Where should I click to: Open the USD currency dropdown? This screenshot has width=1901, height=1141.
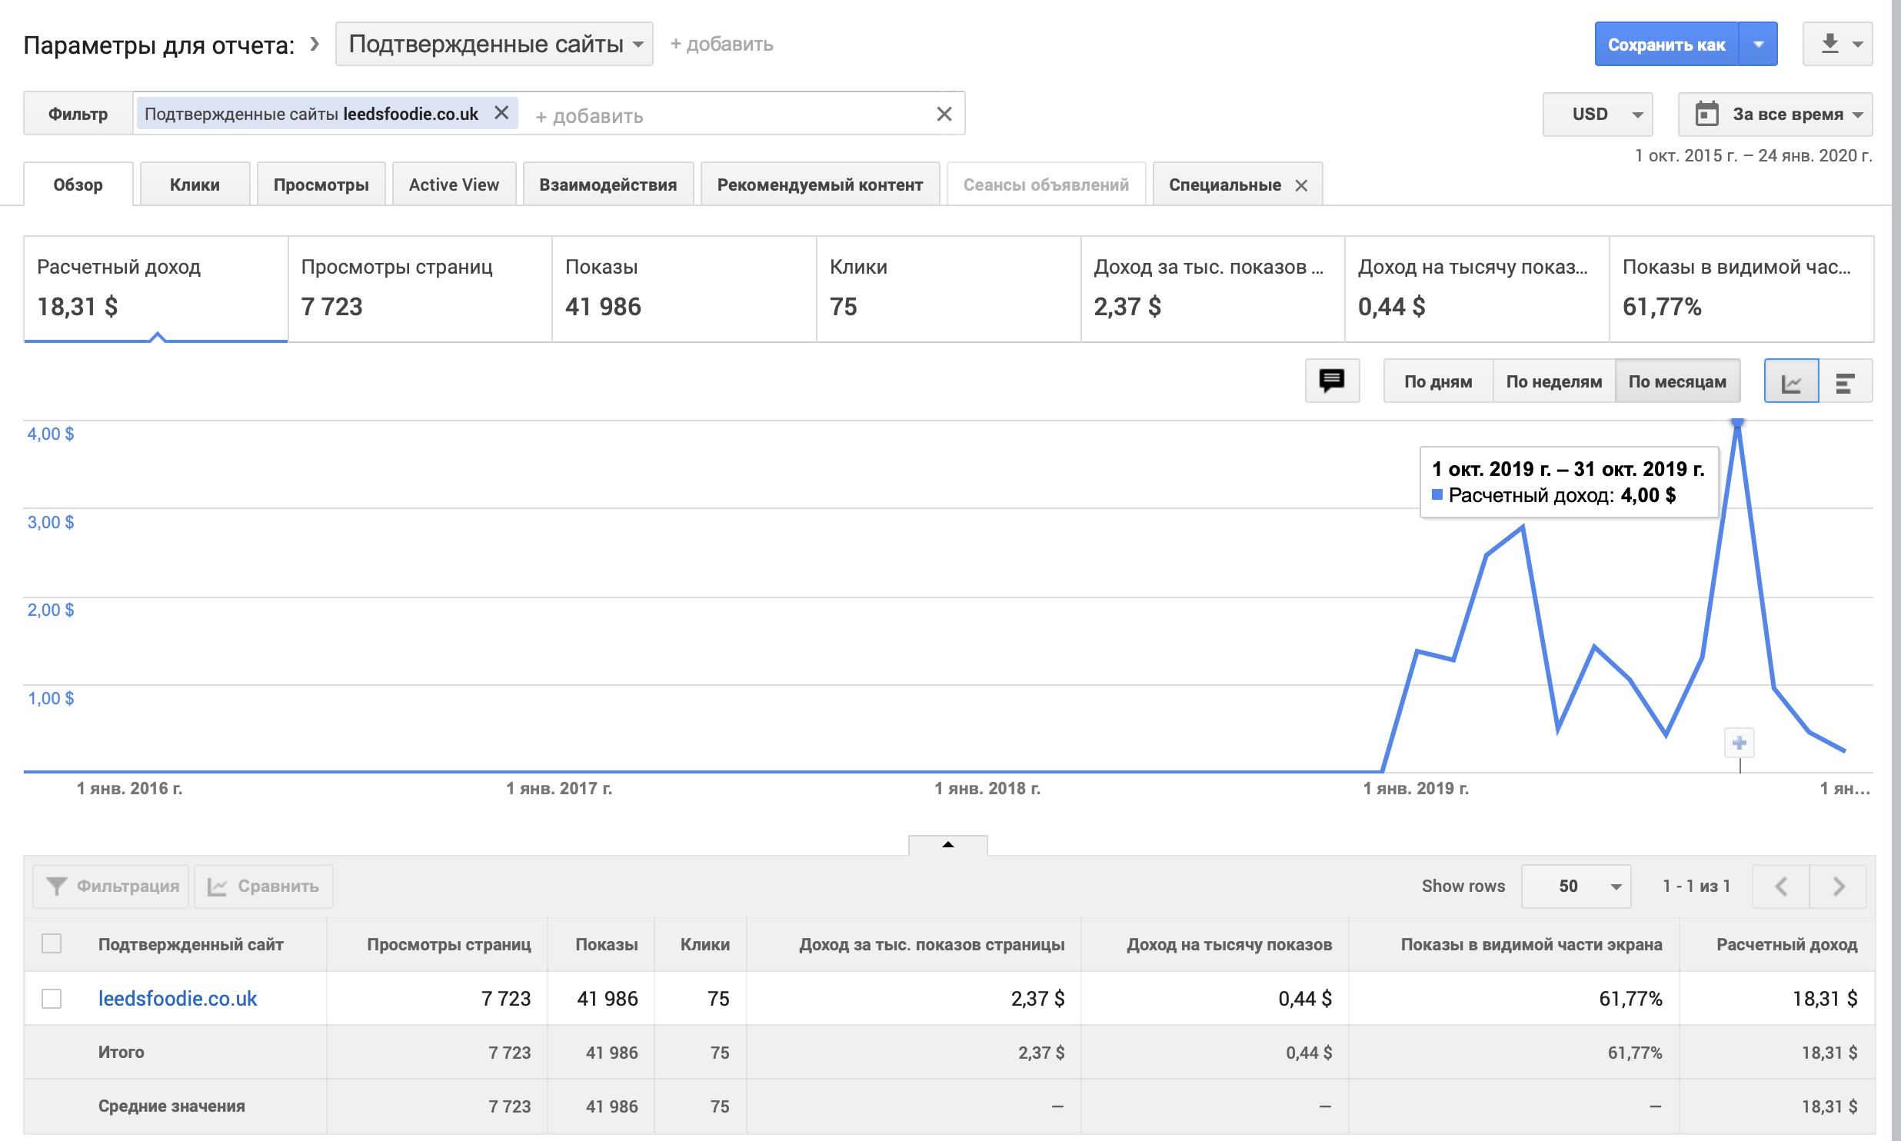pyautogui.click(x=1596, y=114)
